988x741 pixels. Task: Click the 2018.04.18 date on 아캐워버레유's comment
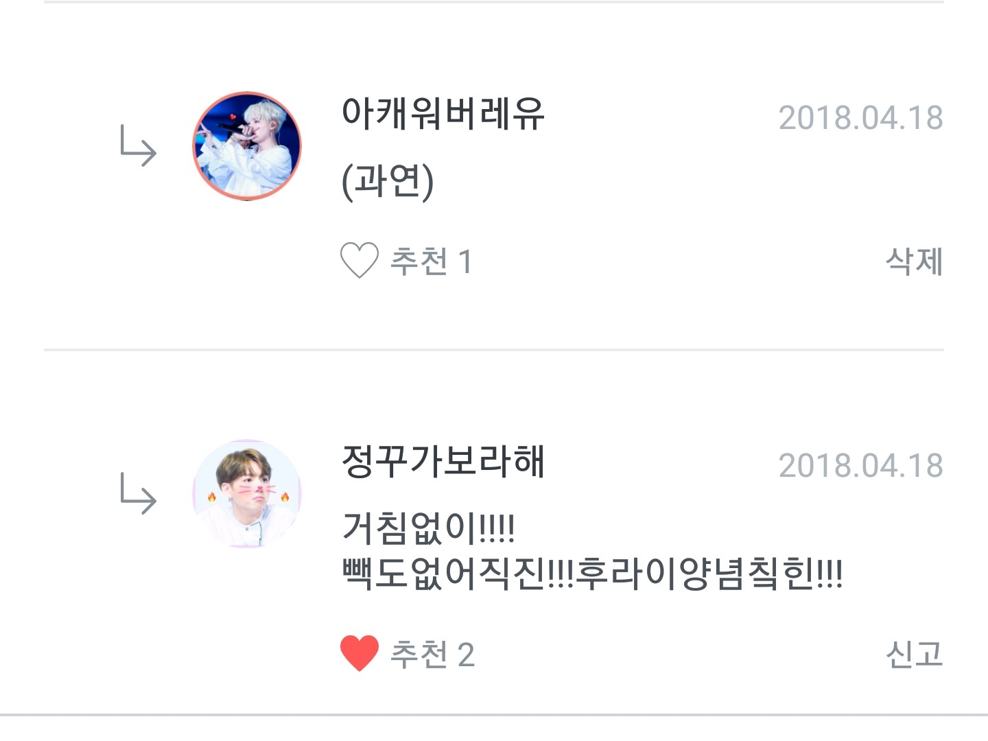860,118
